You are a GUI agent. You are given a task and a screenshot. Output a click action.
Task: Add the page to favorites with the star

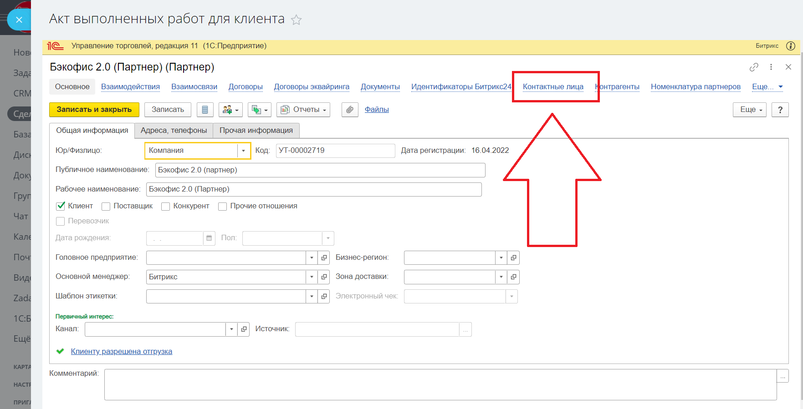297,20
